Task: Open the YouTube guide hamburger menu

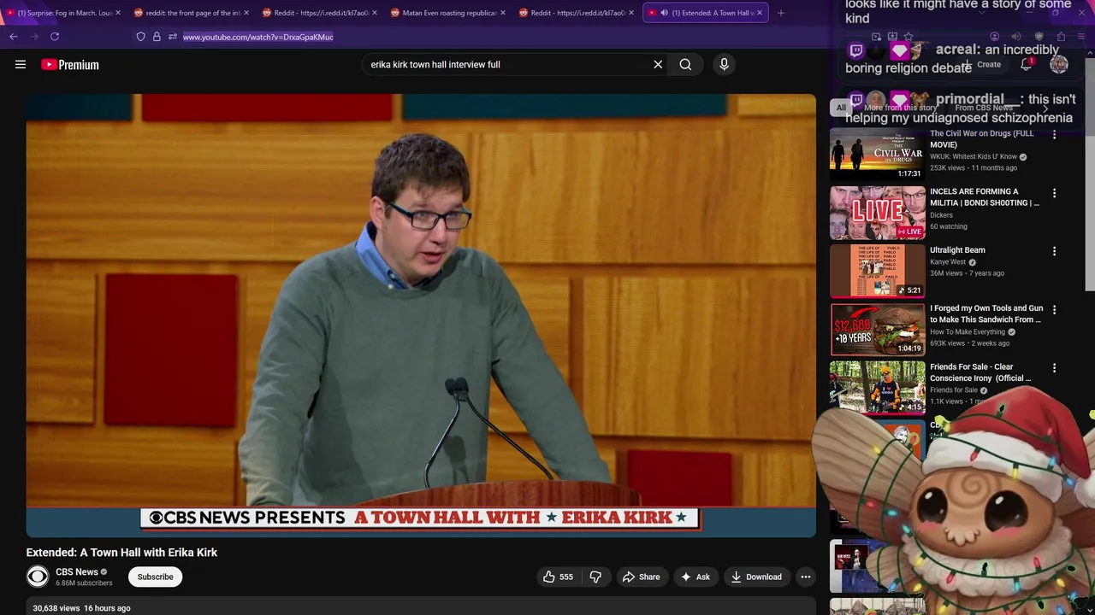Action: coord(21,64)
